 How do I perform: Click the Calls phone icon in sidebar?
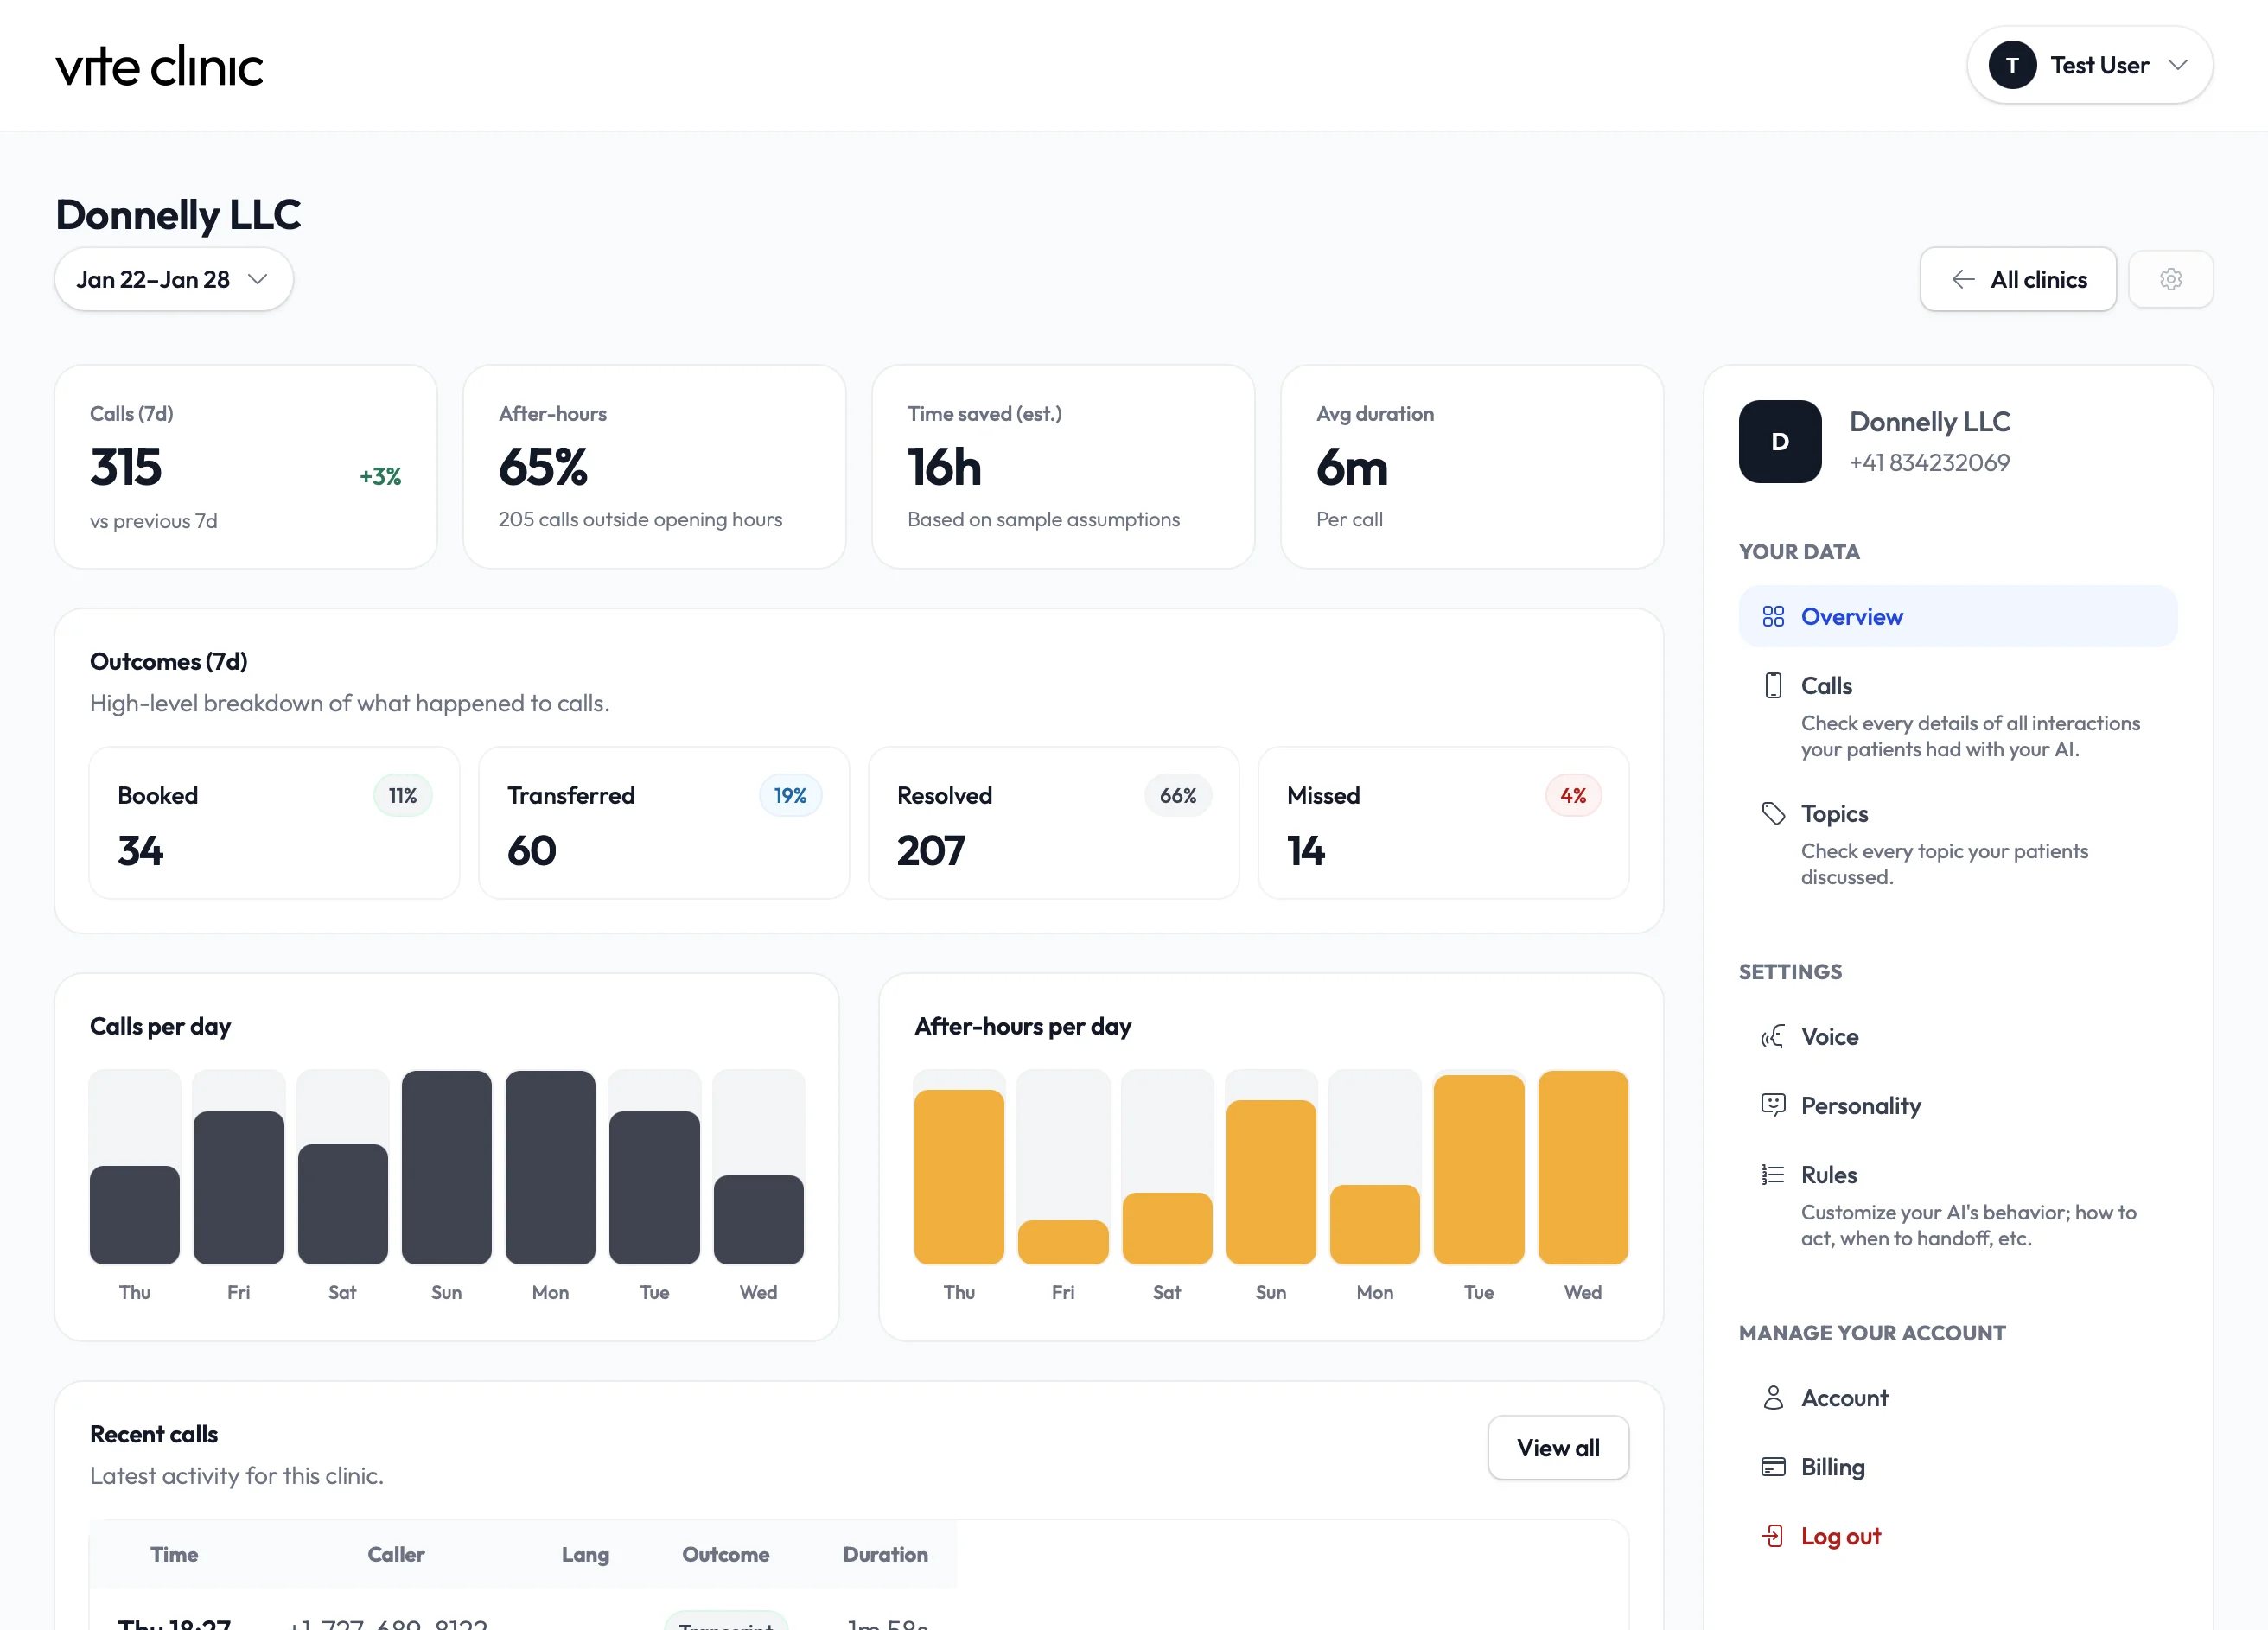tap(1773, 686)
